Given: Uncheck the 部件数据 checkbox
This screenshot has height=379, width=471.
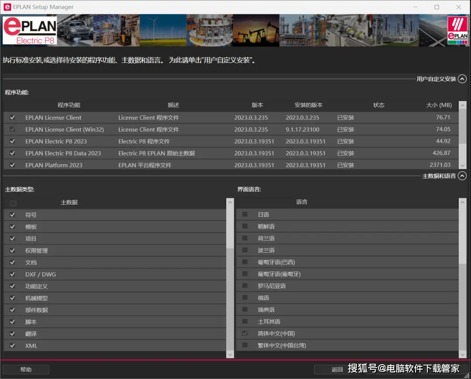Looking at the screenshot, I should click(12, 310).
